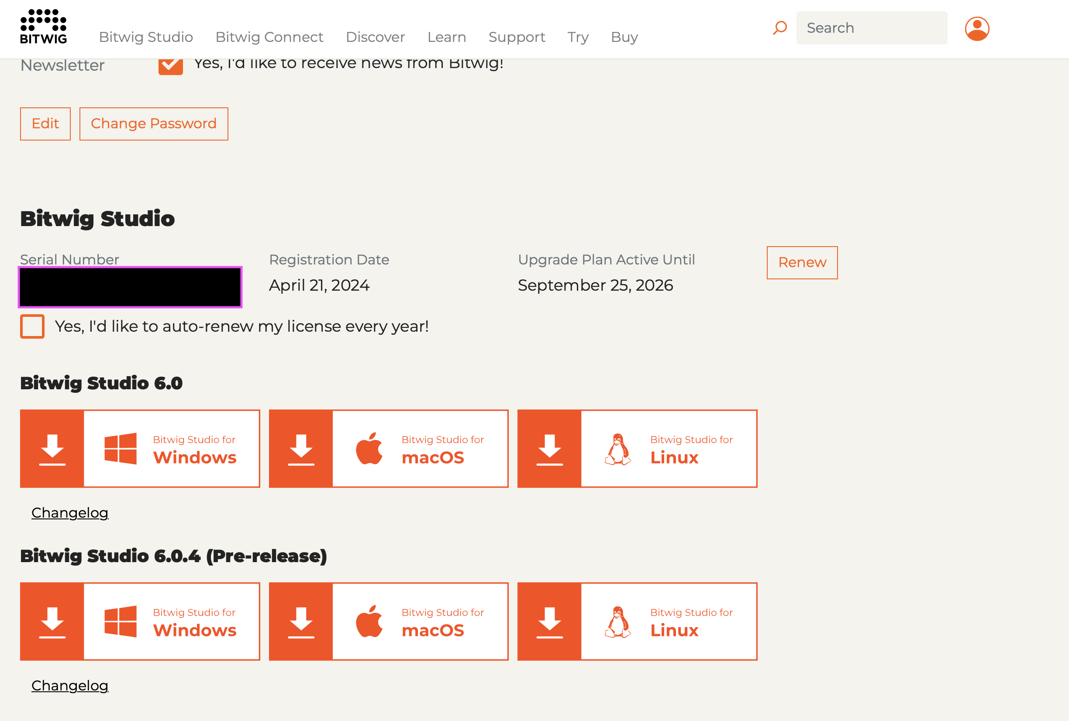The width and height of the screenshot is (1069, 721).
Task: Open the Change Password dialog
Action: 154,123
